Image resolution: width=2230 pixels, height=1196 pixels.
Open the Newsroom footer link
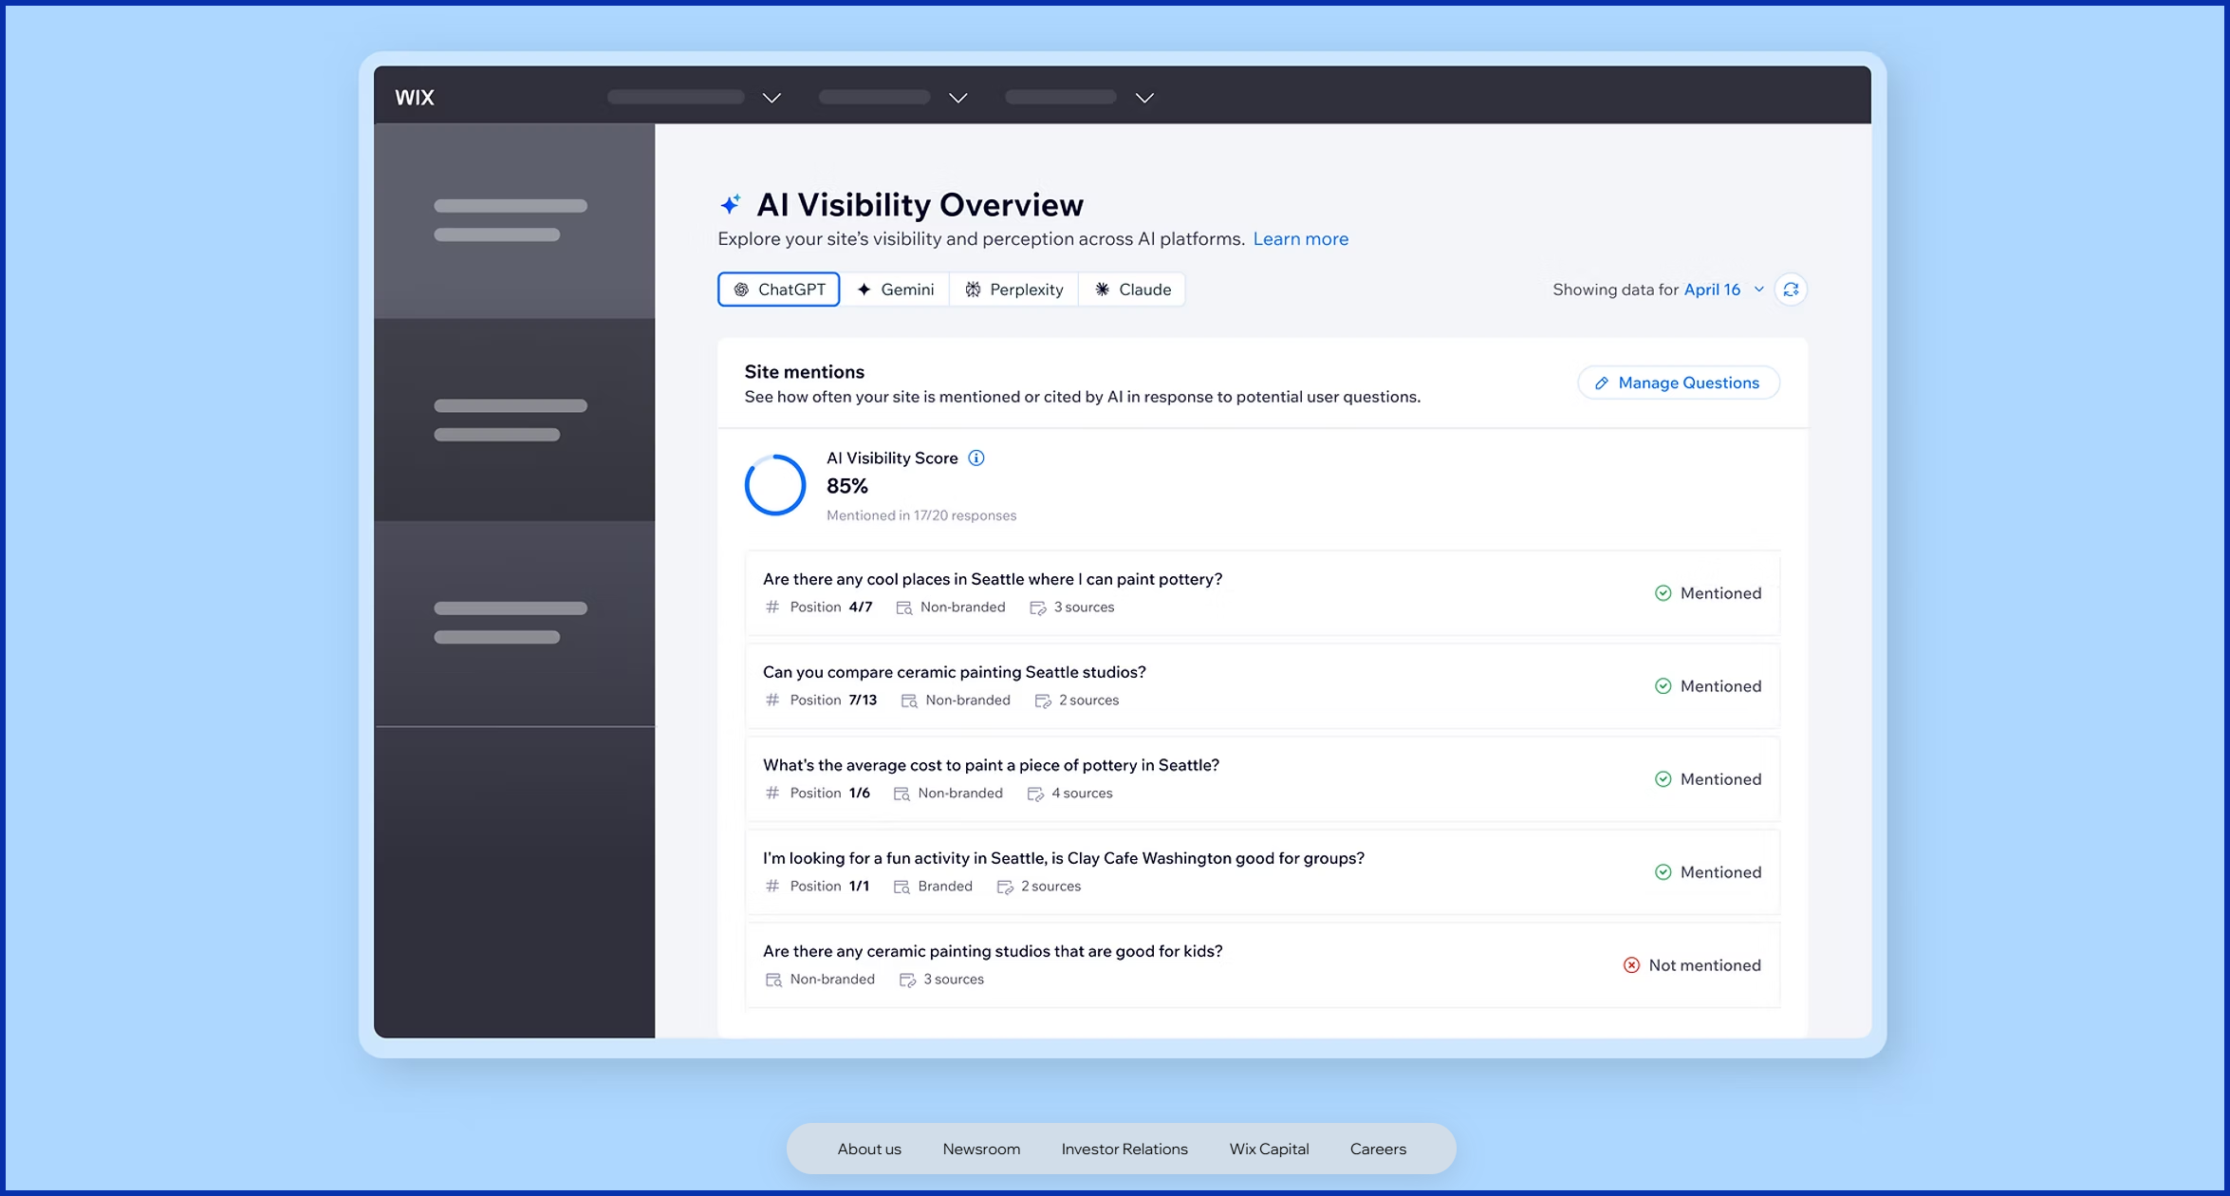(x=981, y=1149)
